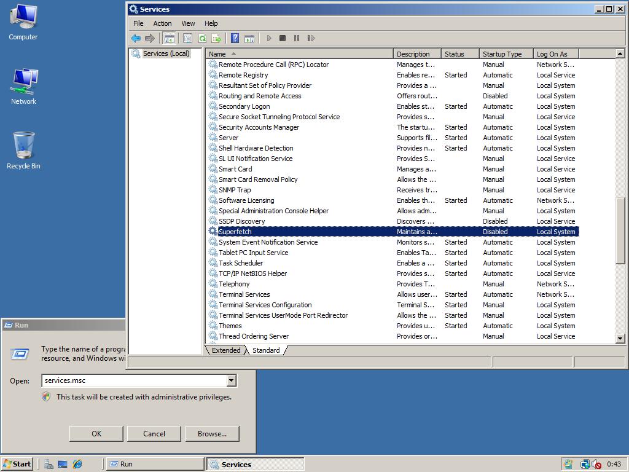The width and height of the screenshot is (629, 472).
Task: Open the File menu
Action: [138, 23]
